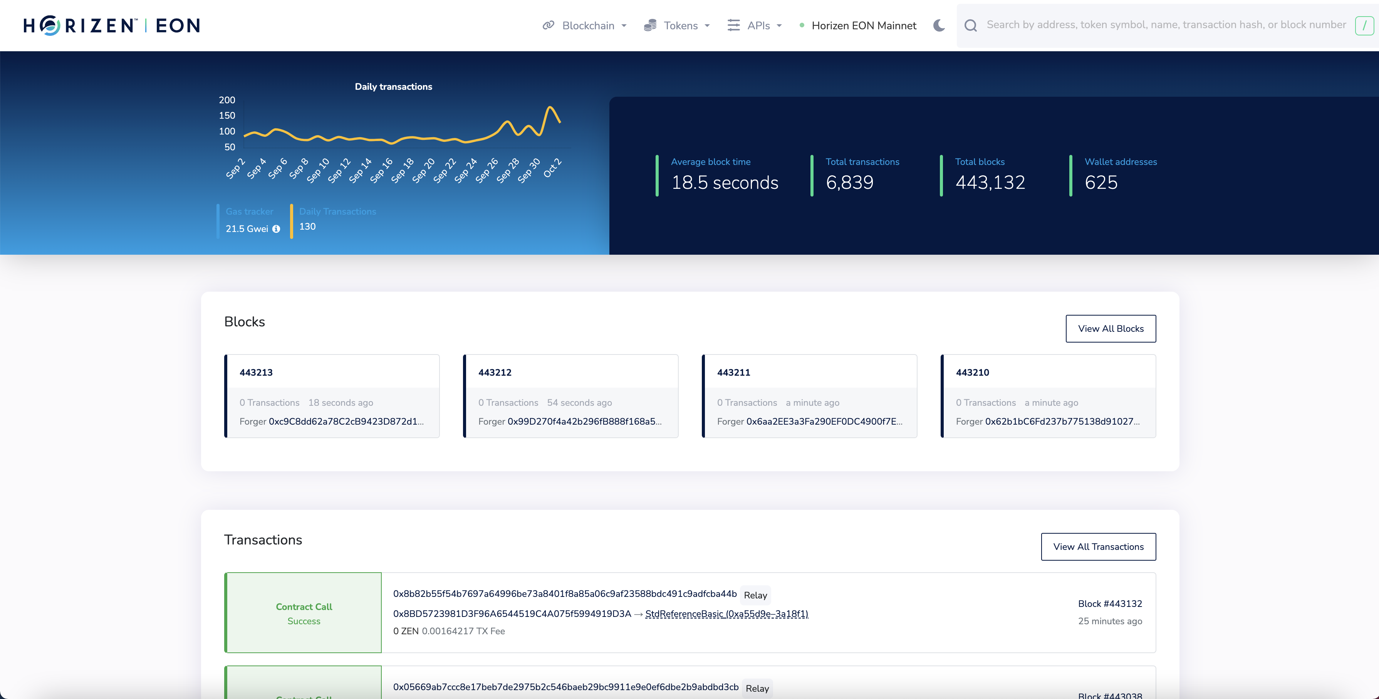The width and height of the screenshot is (1379, 699).
Task: Click Total transactions value 6,839
Action: tap(850, 183)
